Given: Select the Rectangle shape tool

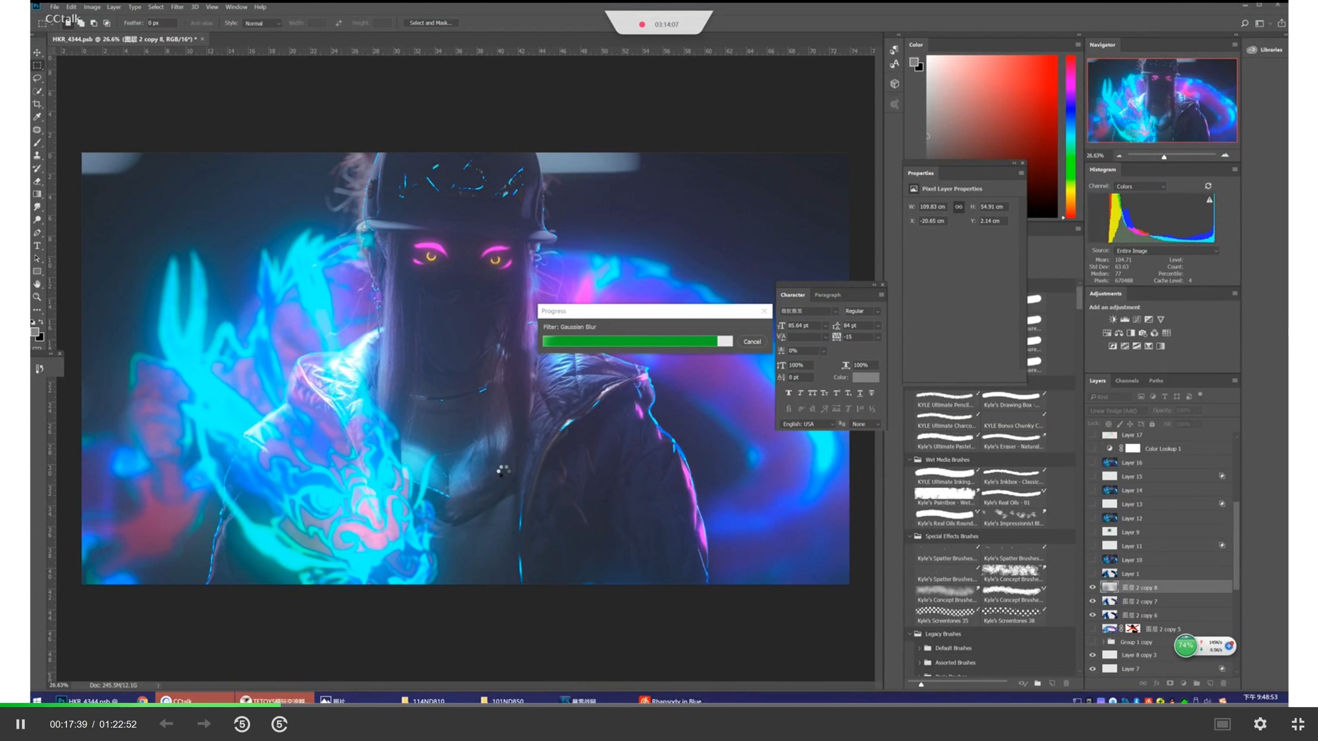Looking at the screenshot, I should (x=37, y=271).
